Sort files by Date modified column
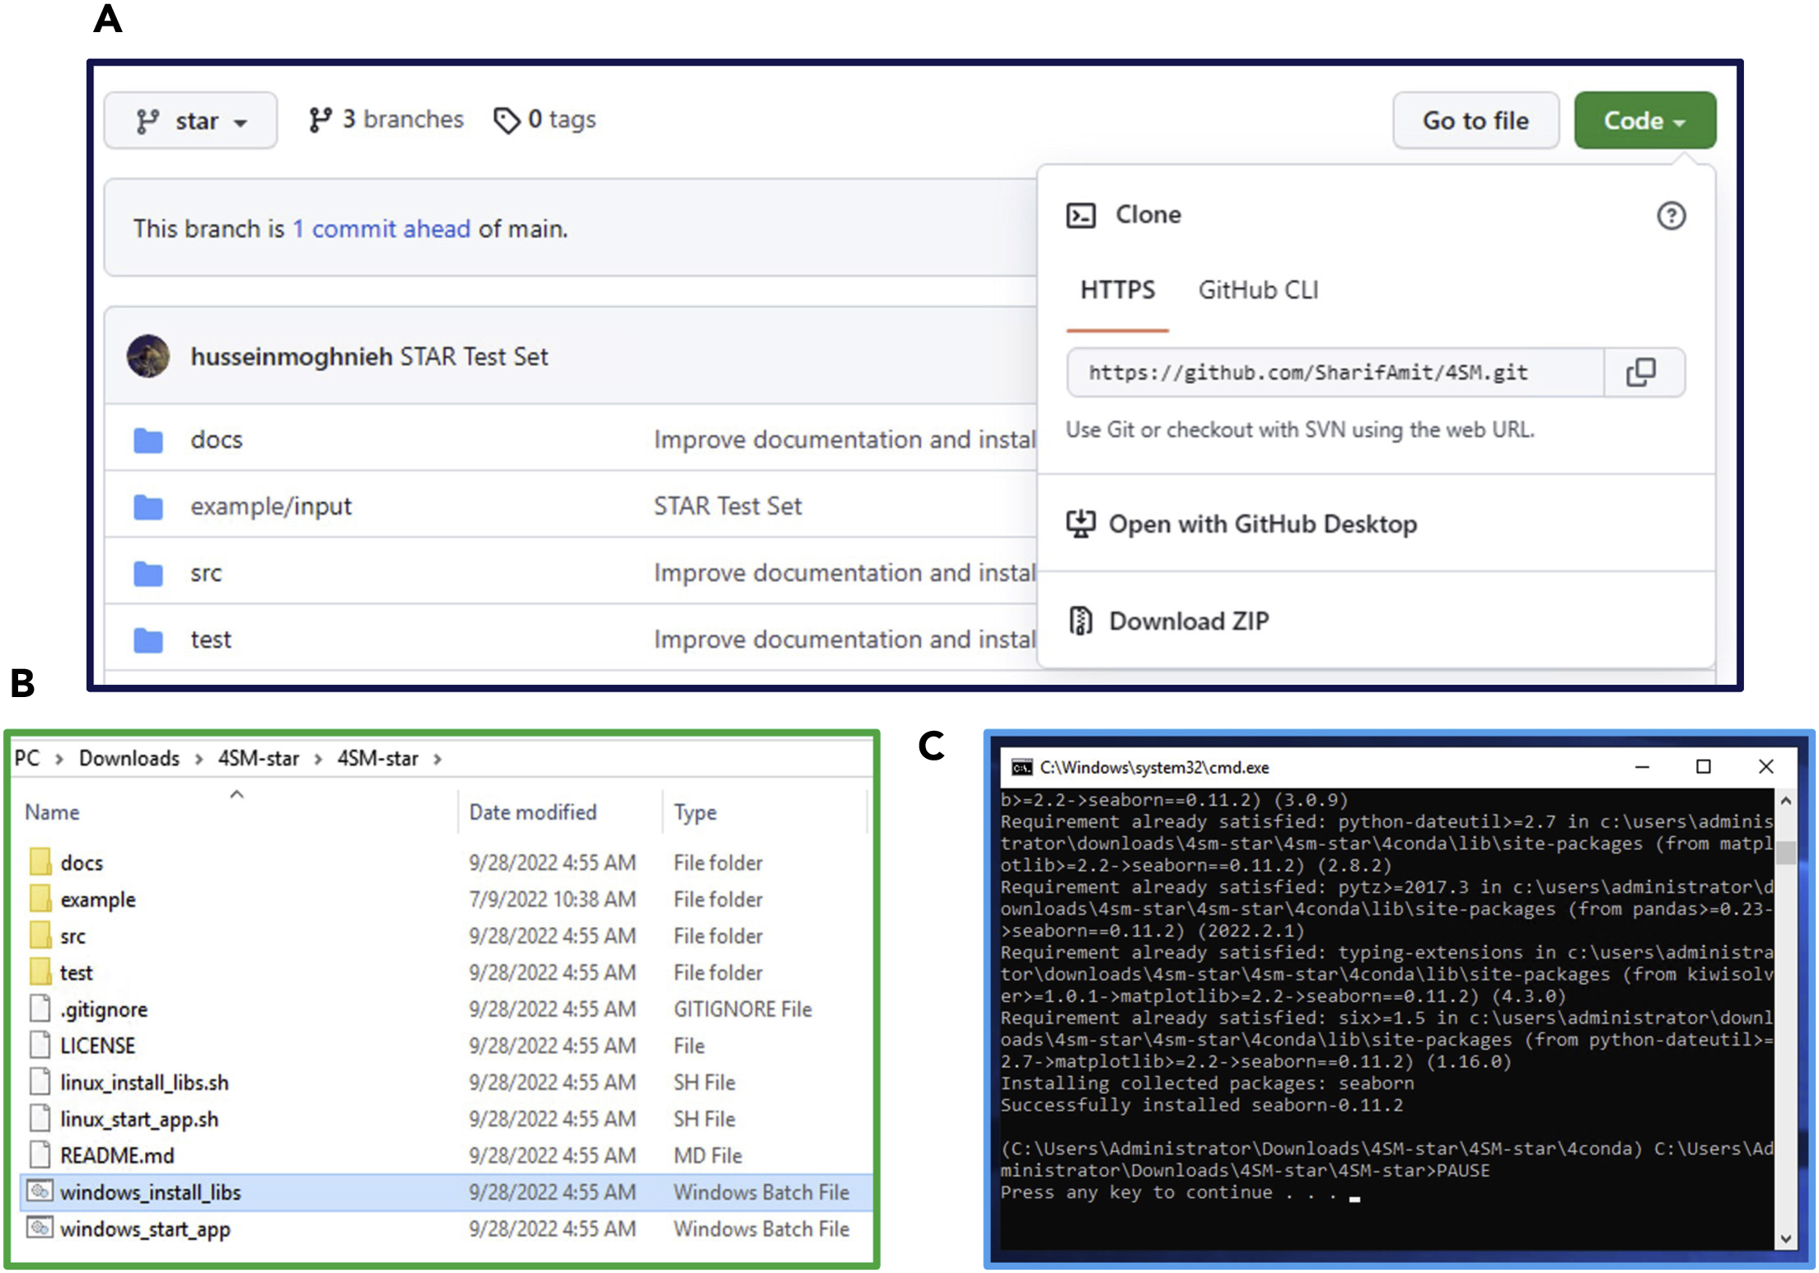Viewport: 1819px width, 1273px height. (x=533, y=812)
